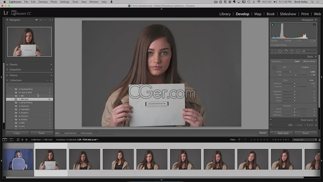The image size is (323, 182).
Task: Click the volume icon in menu bar
Action: (275, 2)
